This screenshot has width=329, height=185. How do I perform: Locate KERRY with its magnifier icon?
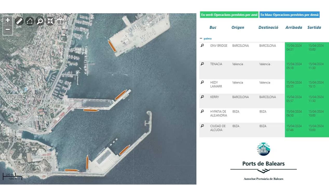click(x=202, y=97)
